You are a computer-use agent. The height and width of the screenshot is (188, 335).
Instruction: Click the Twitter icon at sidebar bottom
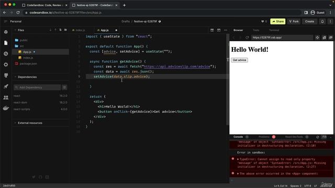click(x=33, y=177)
